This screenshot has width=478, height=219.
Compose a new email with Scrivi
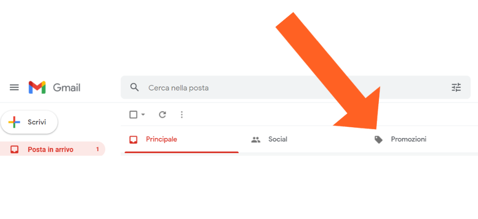[29, 122]
